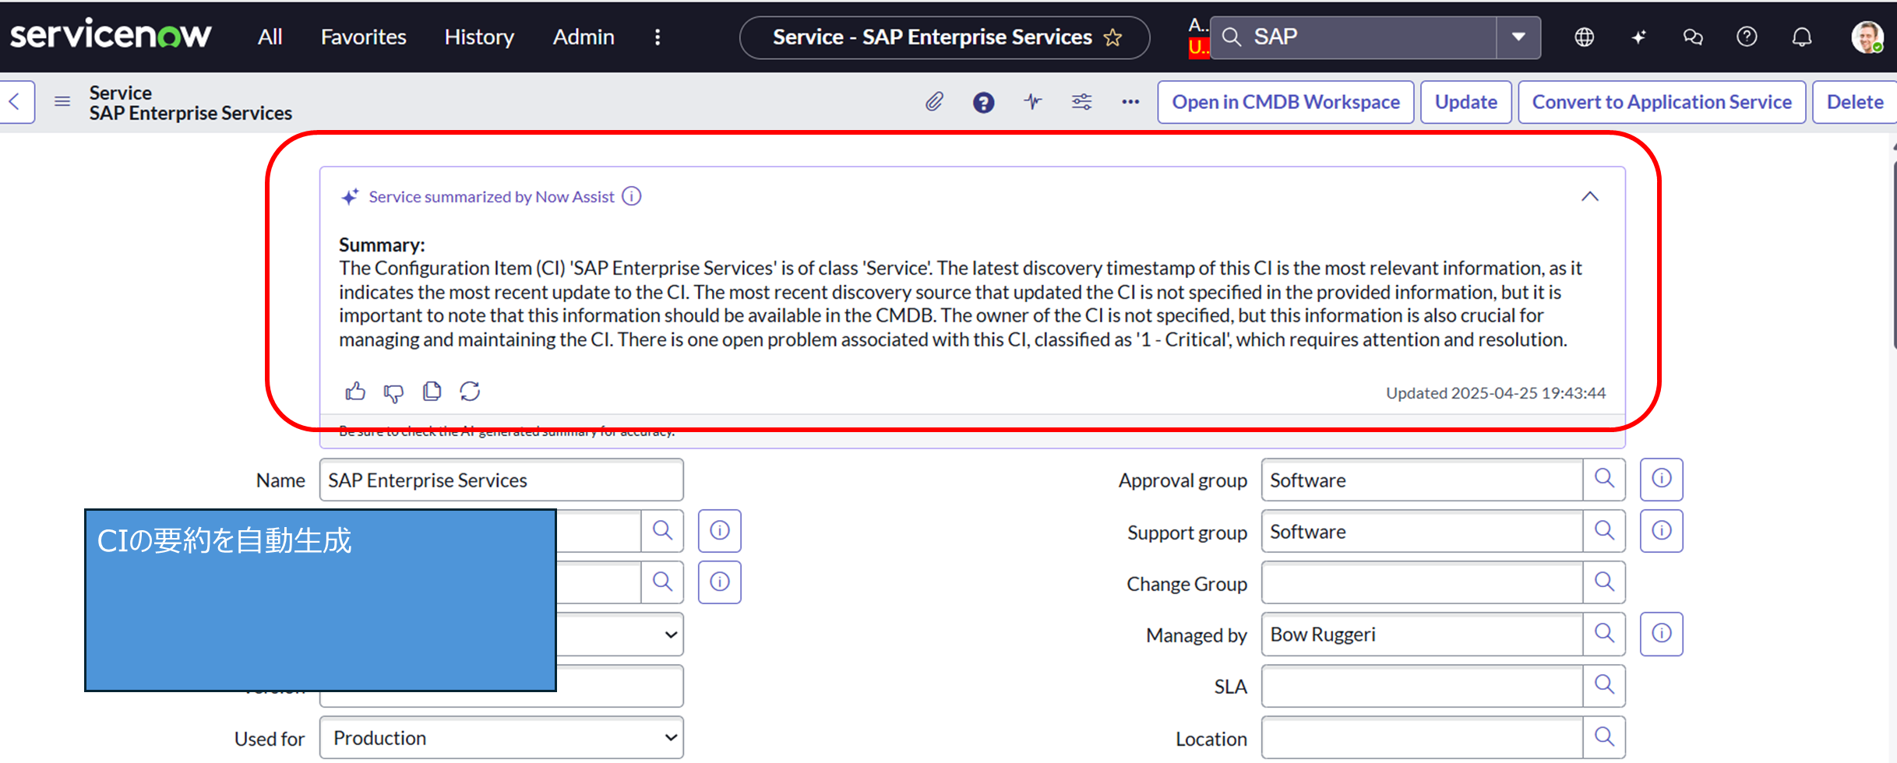Viewport: 1897px width, 763px height.
Task: Click the ServiceNow logo
Action: click(111, 36)
